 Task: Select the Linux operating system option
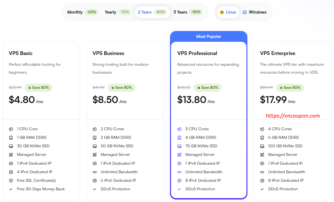coord(228,12)
